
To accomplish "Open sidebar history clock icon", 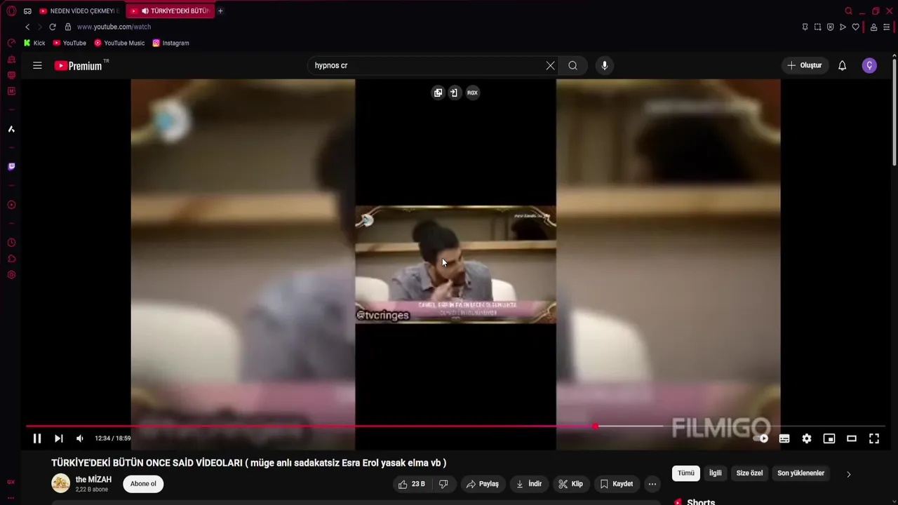I will pyautogui.click(x=11, y=243).
